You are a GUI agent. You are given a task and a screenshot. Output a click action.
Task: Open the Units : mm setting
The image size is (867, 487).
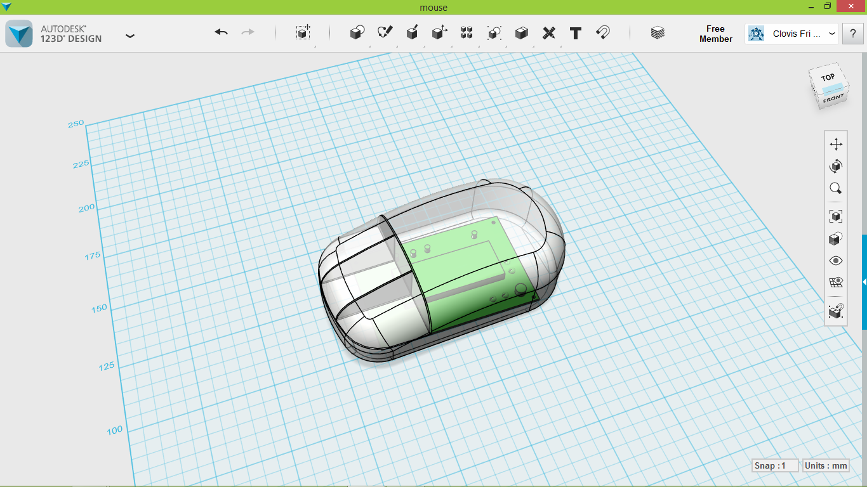pos(826,465)
